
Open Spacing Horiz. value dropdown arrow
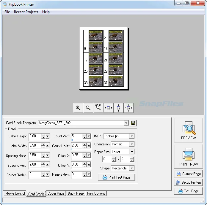pos(47,155)
